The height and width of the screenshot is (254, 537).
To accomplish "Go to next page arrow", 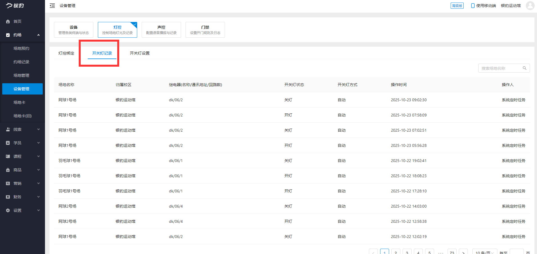I will 463,252.
